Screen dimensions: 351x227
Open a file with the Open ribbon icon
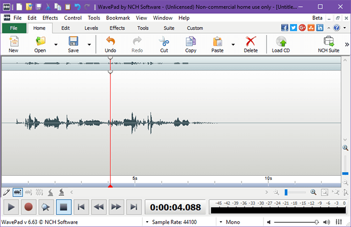pos(40,41)
